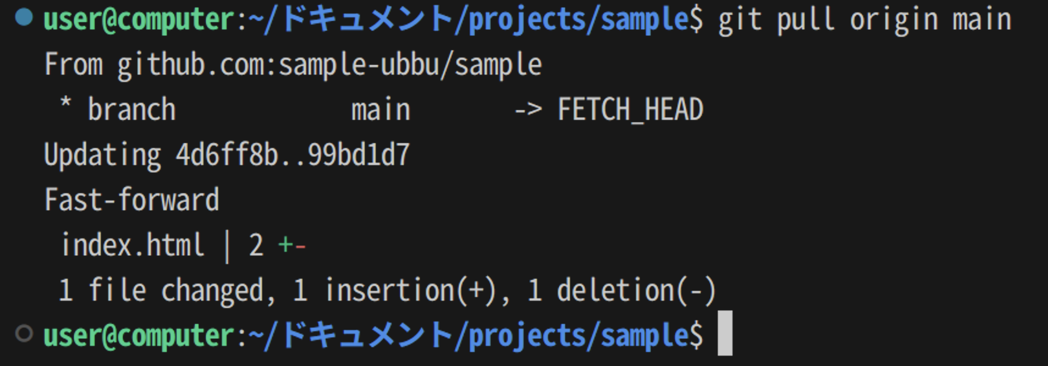Open the github.com:sample-ubbu/sample repository link
This screenshot has width=1048, height=366.
(330, 65)
